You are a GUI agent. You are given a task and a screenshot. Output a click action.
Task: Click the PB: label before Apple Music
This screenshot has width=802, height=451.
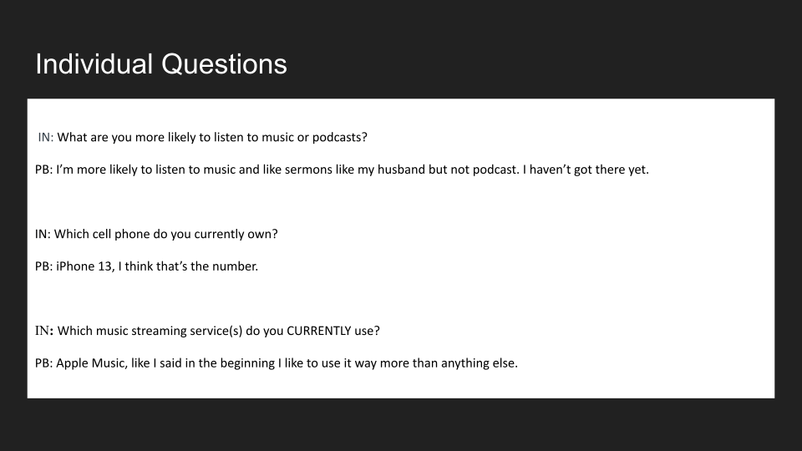(x=43, y=363)
